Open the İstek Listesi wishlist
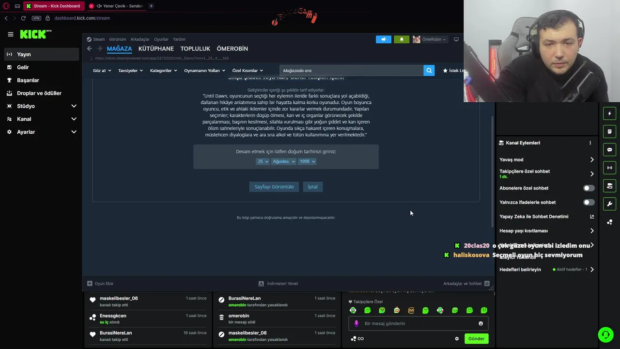This screenshot has width=620, height=349. (x=453, y=70)
